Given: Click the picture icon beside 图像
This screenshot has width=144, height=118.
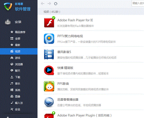Looking at the screenshot, I should click(x=12, y=96).
